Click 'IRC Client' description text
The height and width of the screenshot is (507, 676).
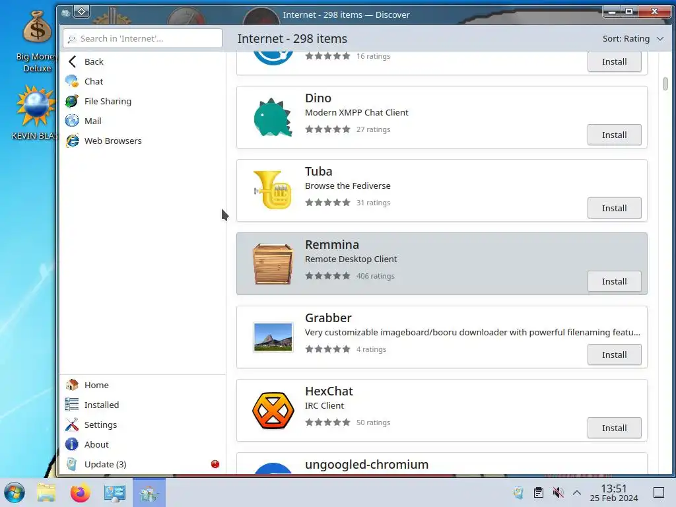point(325,406)
